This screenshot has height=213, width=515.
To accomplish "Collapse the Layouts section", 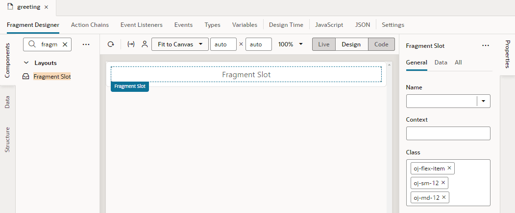I will coord(27,63).
